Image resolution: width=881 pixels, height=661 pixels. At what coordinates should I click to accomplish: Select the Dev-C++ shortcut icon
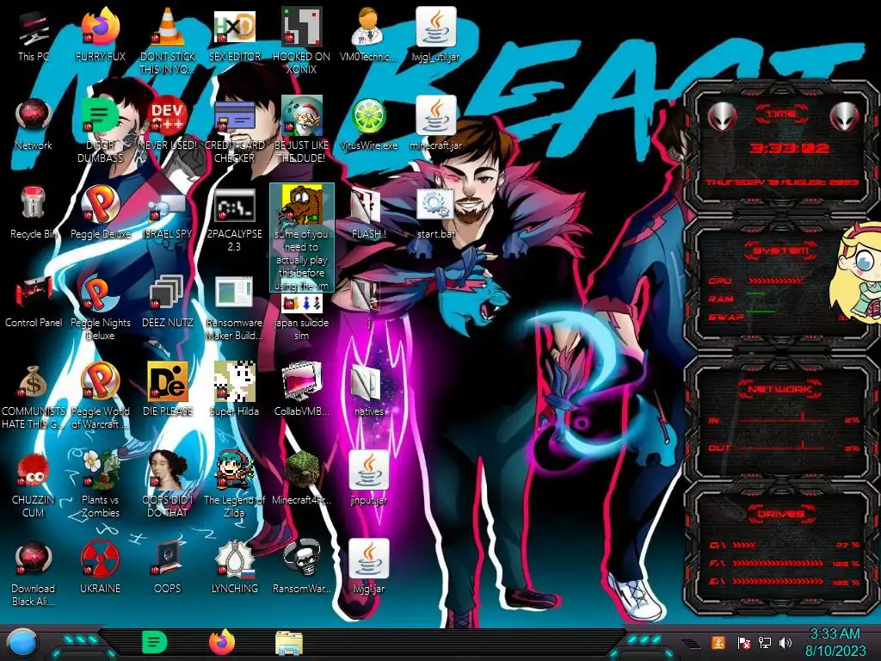(168, 116)
